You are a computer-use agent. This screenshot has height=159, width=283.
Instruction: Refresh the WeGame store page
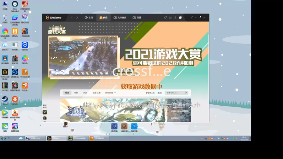(x=77, y=18)
